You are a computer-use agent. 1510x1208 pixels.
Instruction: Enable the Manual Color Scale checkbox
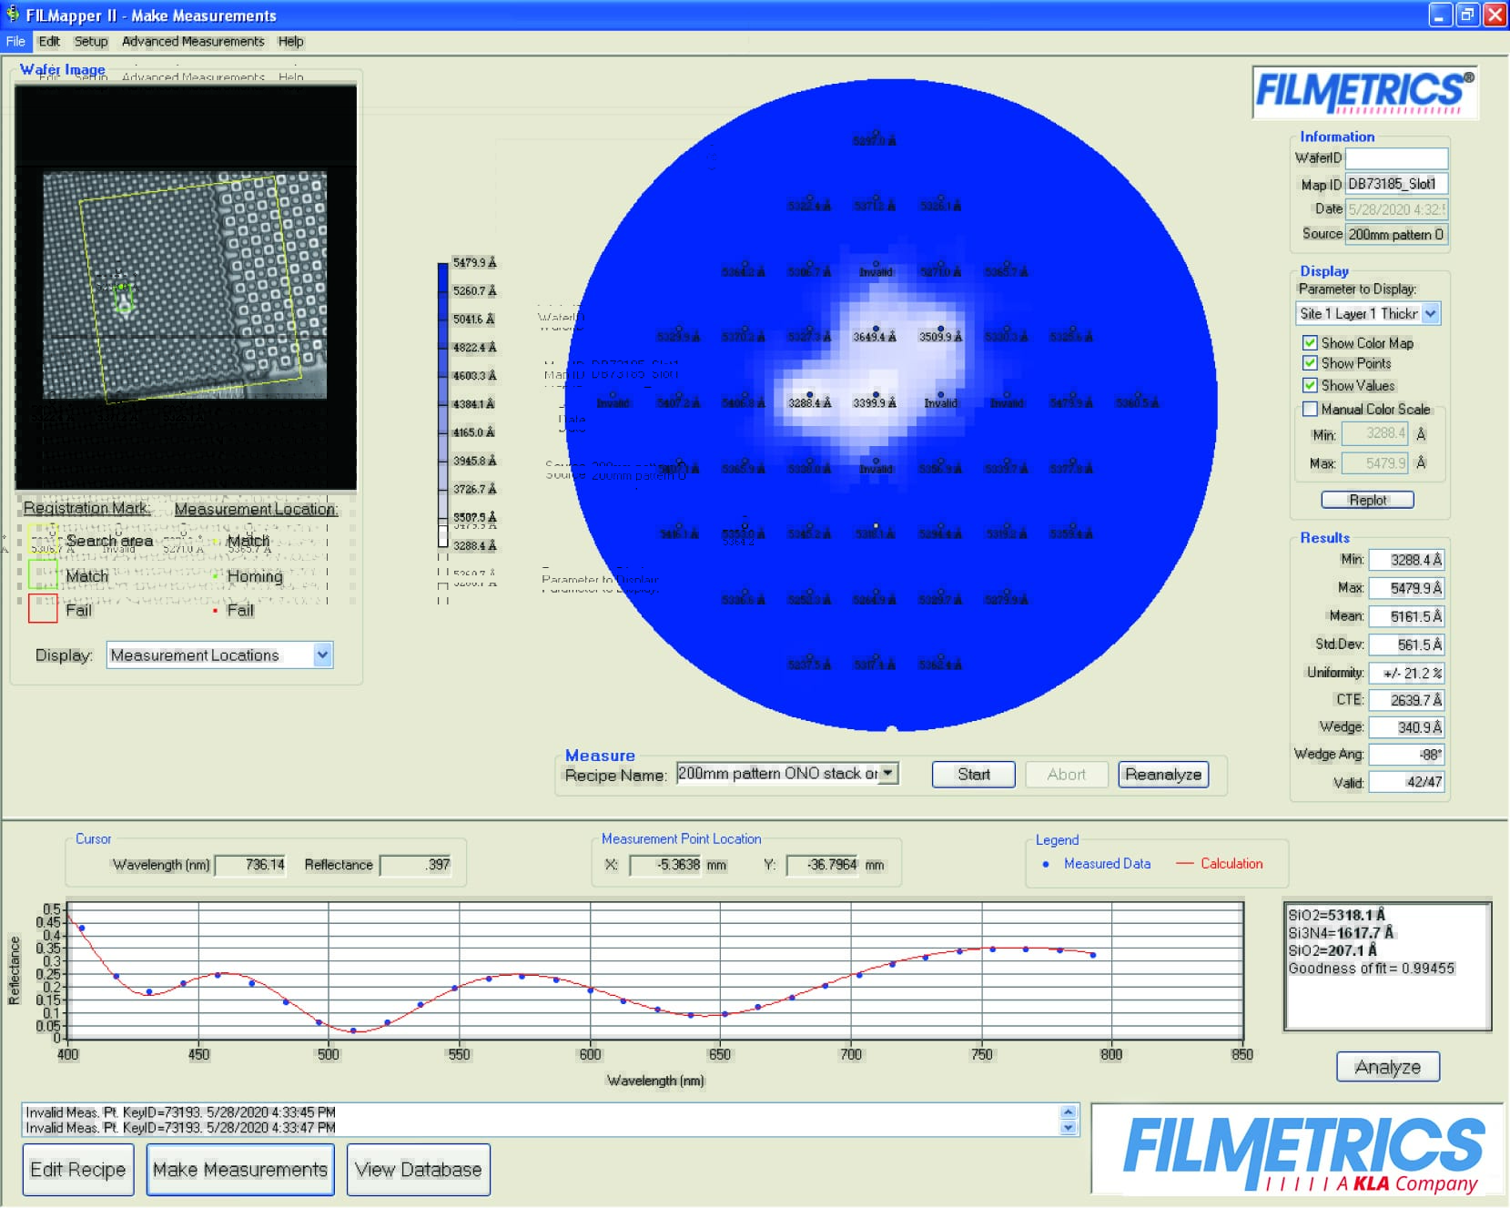(x=1310, y=409)
